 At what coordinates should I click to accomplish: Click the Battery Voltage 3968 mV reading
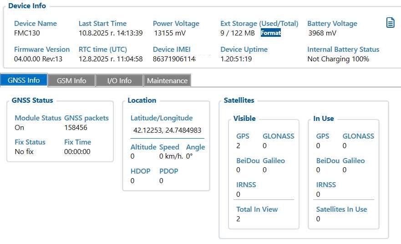pos(322,33)
